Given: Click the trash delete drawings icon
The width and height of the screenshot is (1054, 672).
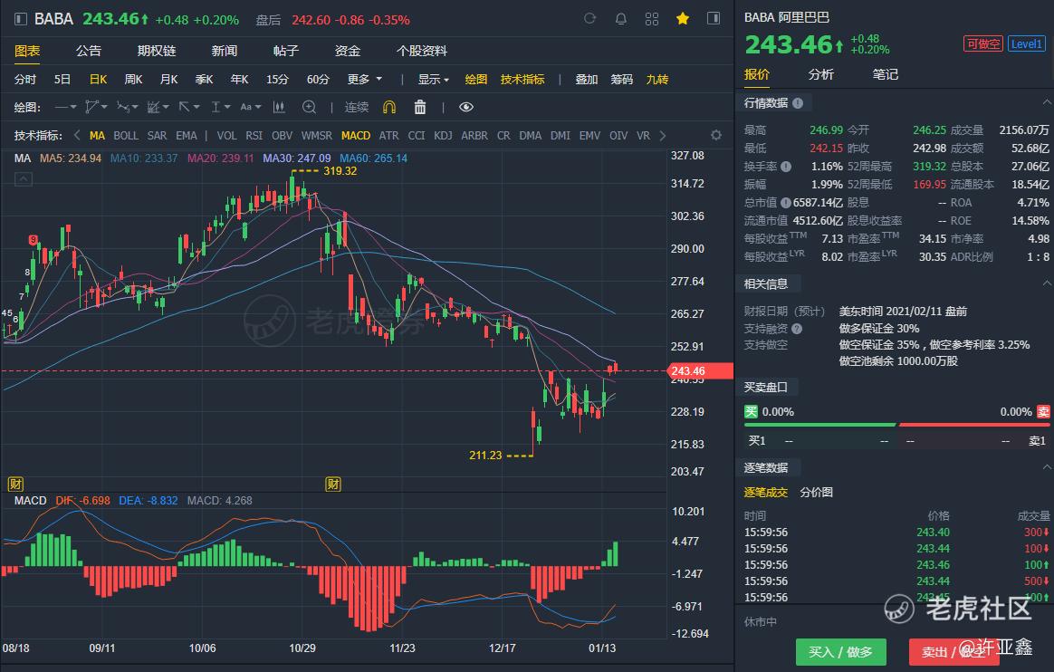Looking at the screenshot, I should pyautogui.click(x=420, y=107).
